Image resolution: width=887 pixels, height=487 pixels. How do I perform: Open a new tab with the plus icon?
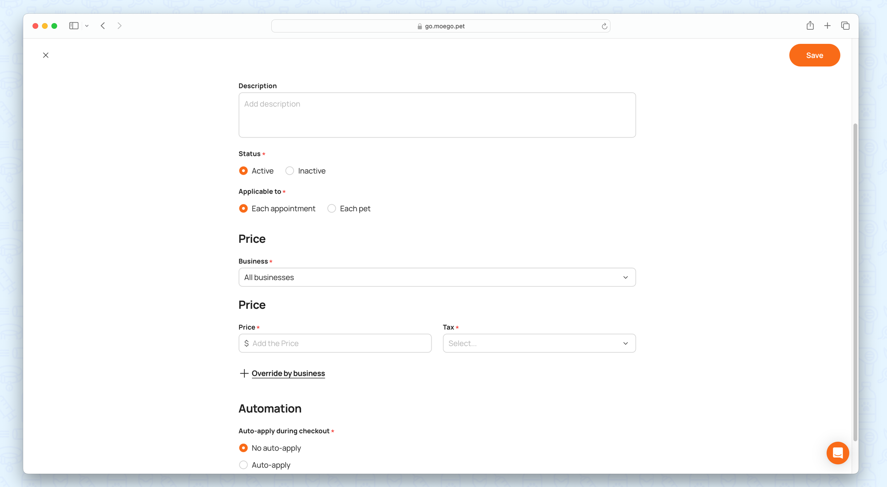tap(827, 26)
